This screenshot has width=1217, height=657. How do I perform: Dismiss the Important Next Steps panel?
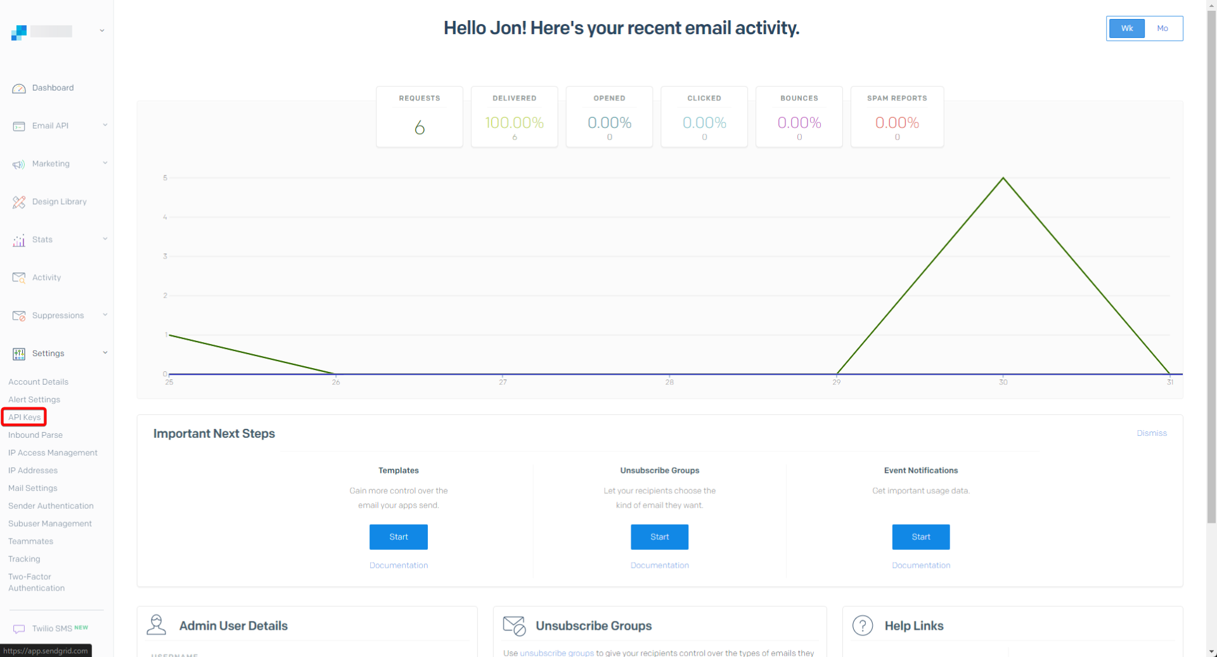[x=1151, y=433]
